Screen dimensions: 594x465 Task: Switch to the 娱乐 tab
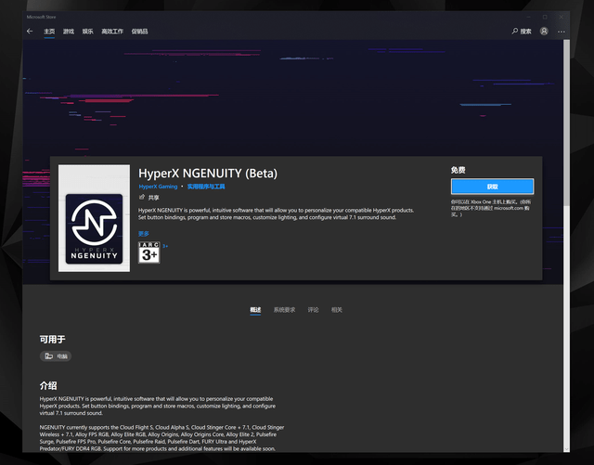click(x=87, y=32)
